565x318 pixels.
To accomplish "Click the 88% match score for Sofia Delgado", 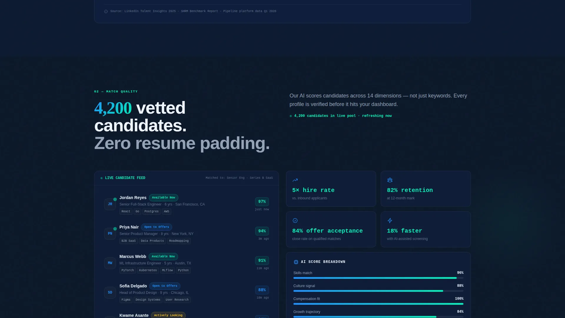I will point(262,290).
